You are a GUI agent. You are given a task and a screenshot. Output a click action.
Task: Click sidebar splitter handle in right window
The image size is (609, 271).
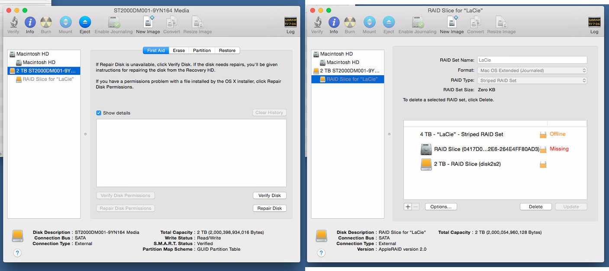pyautogui.click(x=389, y=134)
